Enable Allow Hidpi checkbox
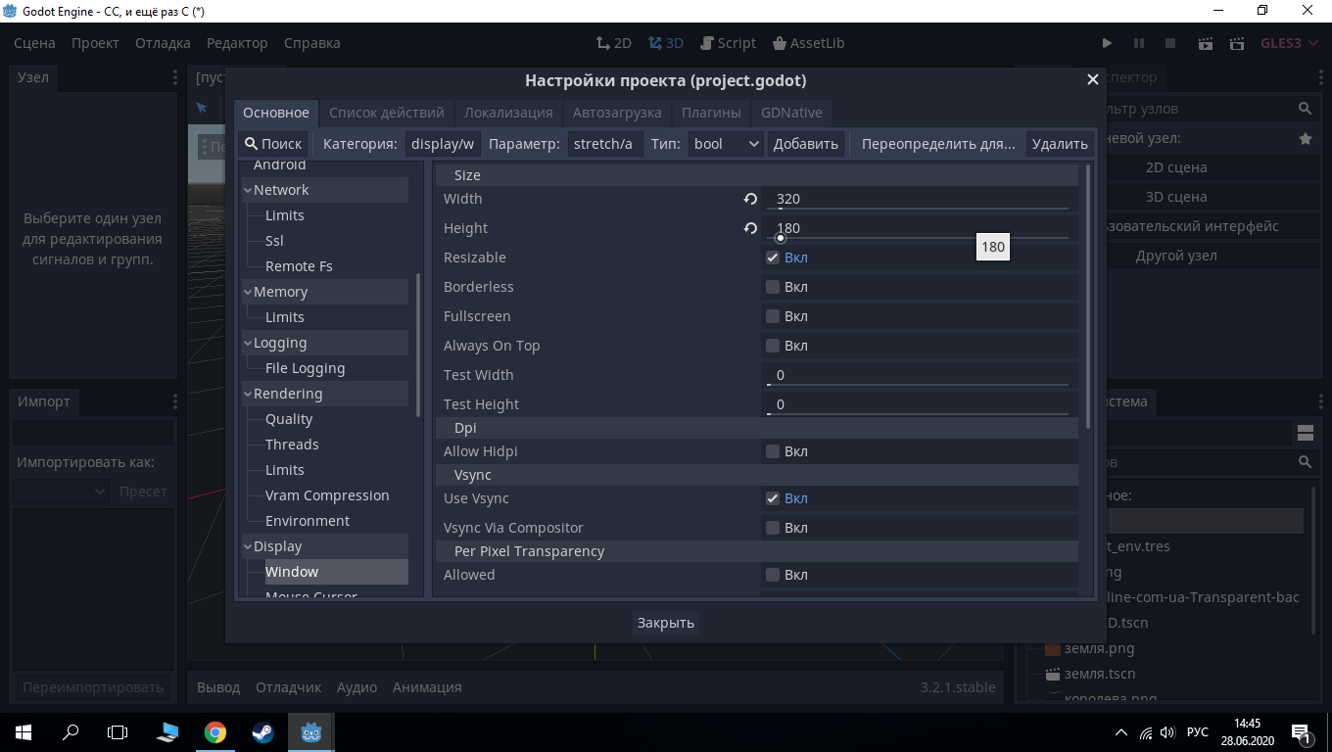The height and width of the screenshot is (752, 1332). (773, 451)
